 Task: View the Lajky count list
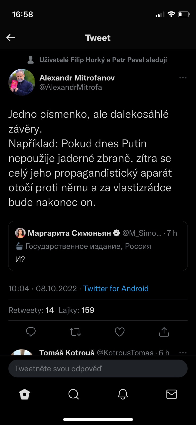point(76,310)
